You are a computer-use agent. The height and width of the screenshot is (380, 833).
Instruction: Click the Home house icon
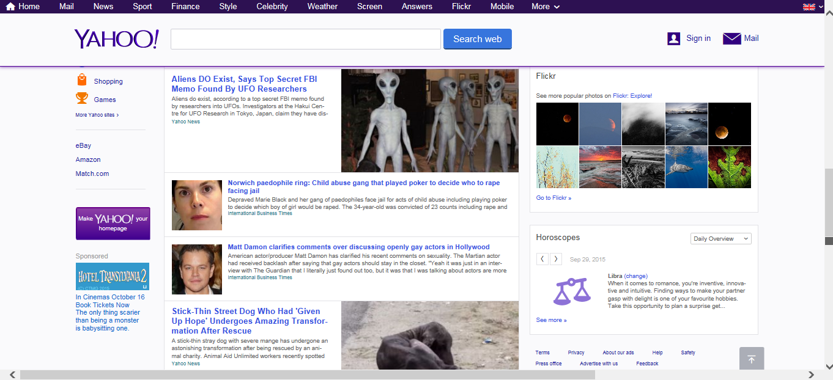pyautogui.click(x=10, y=6)
